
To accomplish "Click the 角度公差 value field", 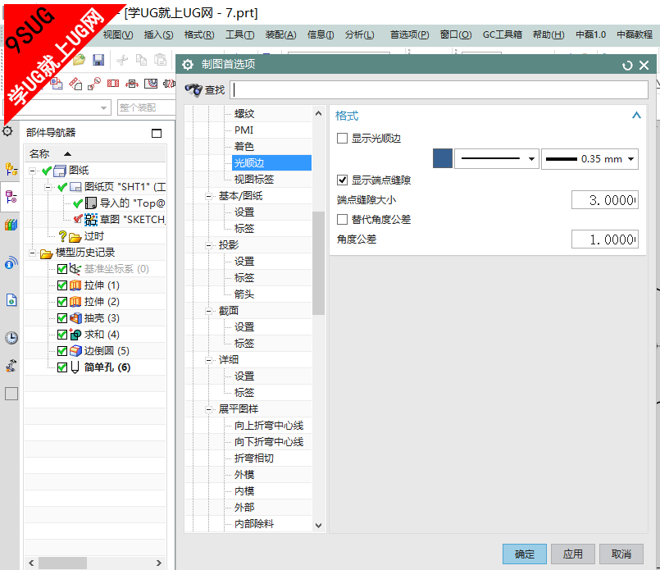I will (x=605, y=239).
